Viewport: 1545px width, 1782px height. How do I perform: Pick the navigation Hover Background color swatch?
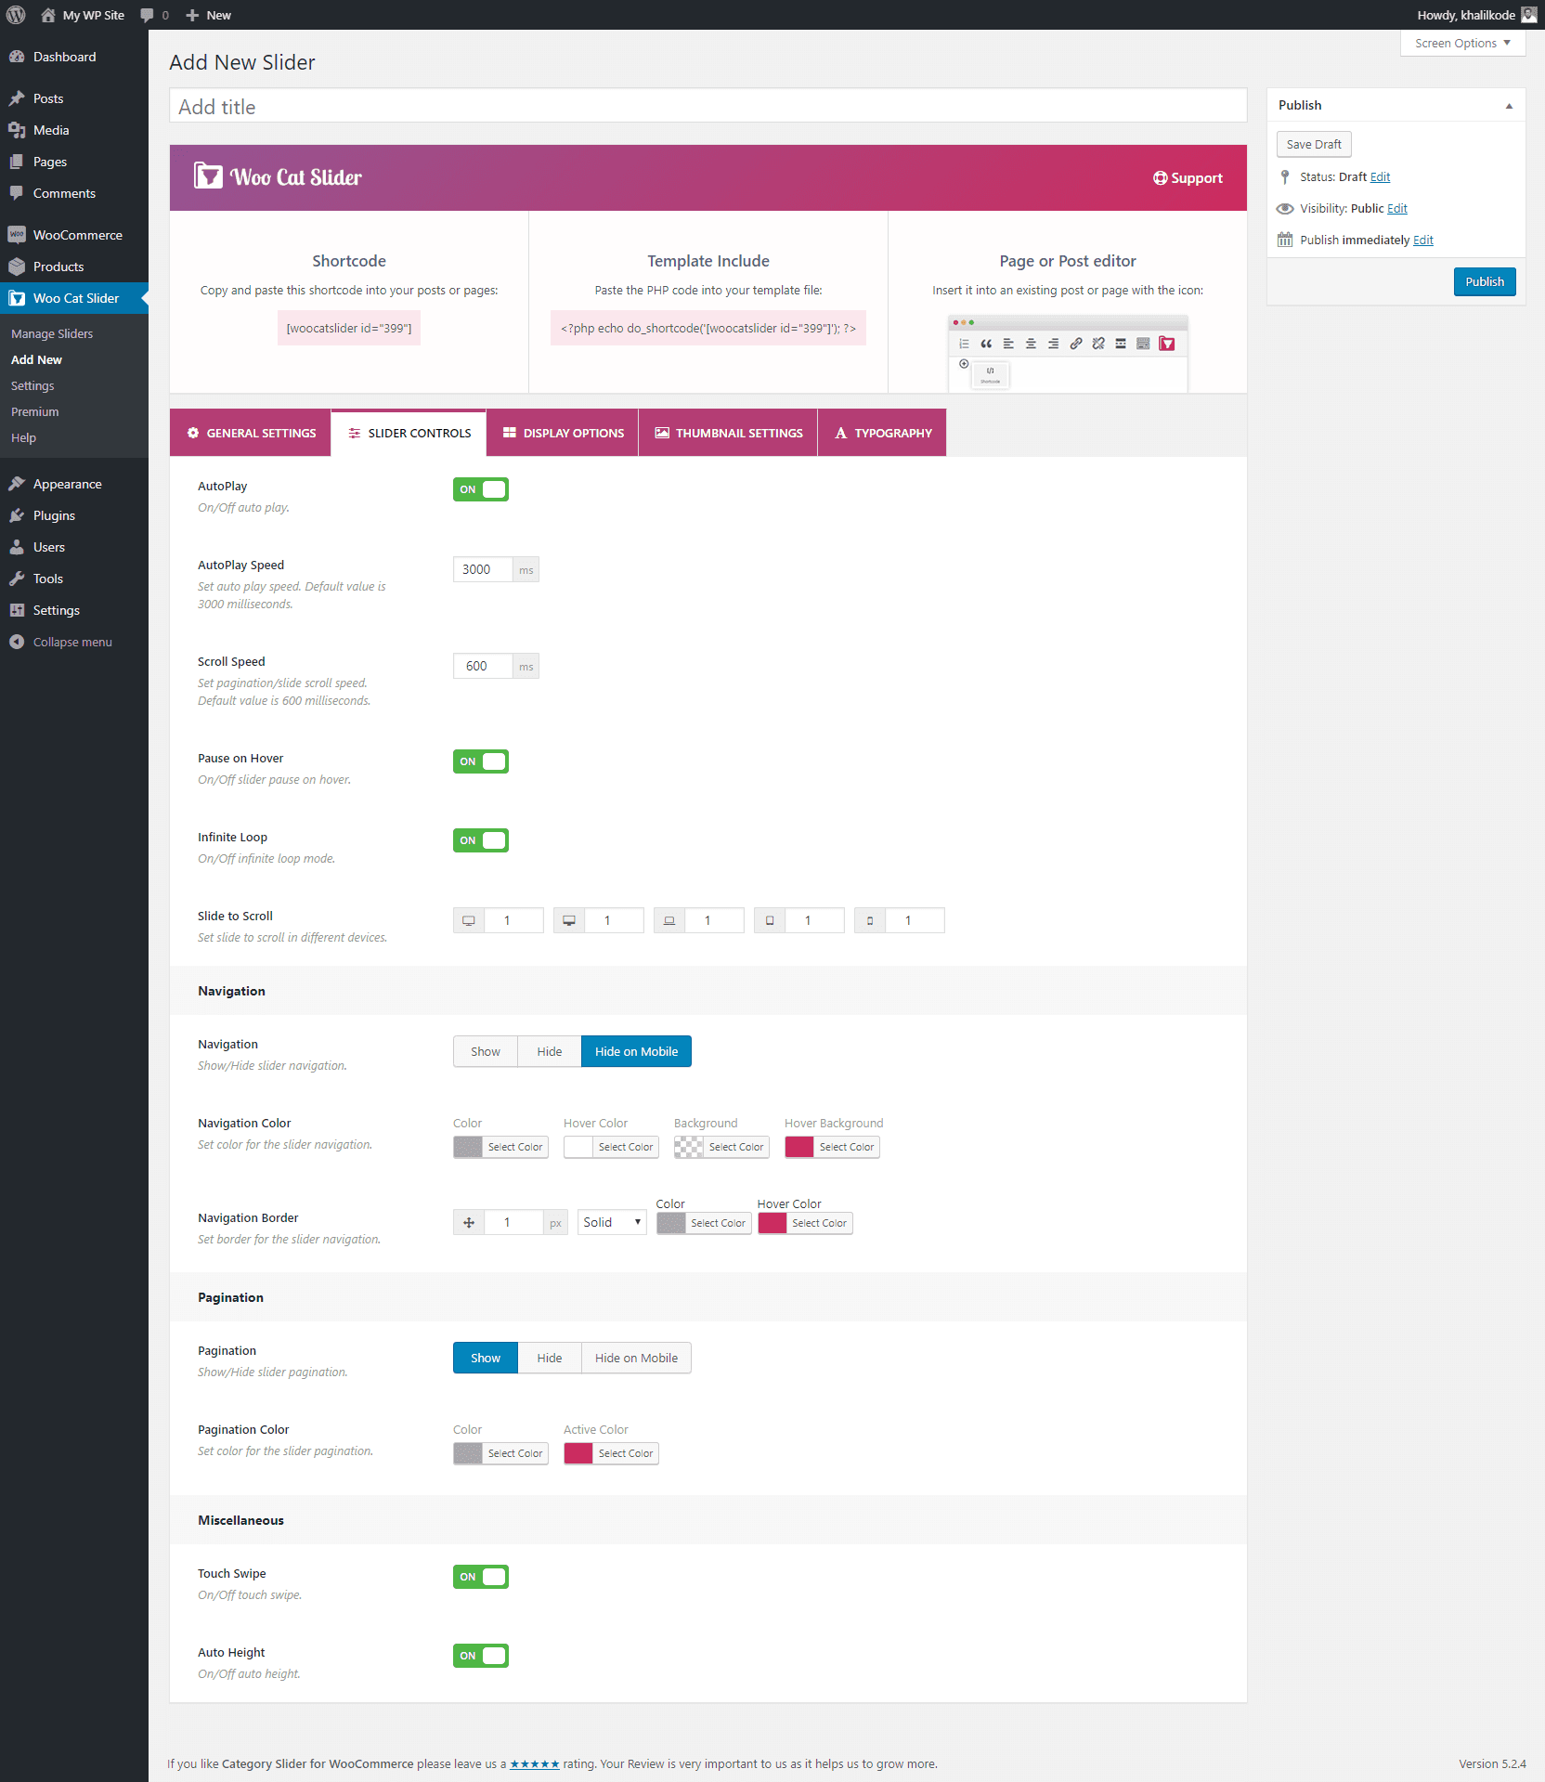coord(799,1147)
